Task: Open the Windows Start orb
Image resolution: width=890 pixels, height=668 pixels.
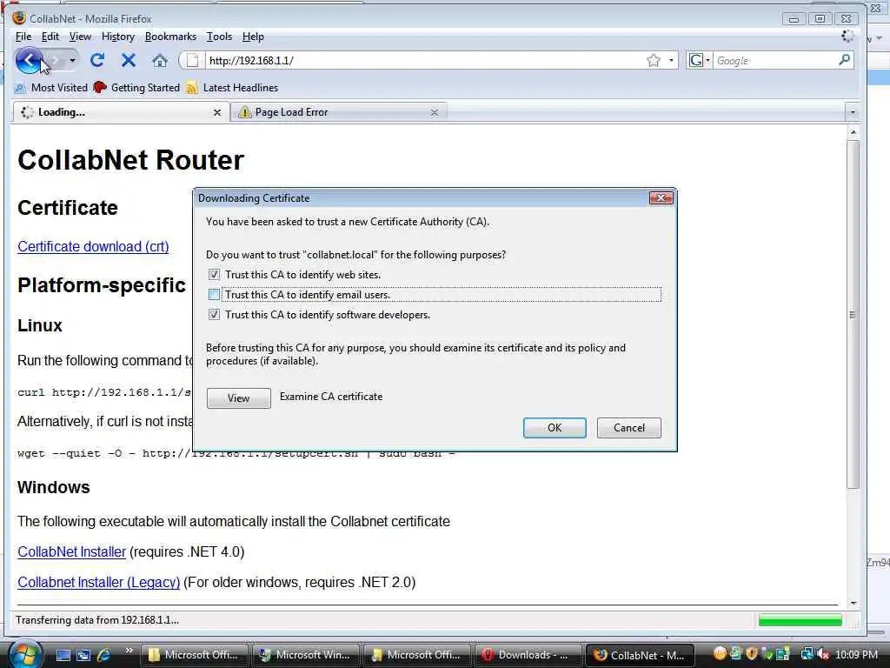Action: (25, 654)
